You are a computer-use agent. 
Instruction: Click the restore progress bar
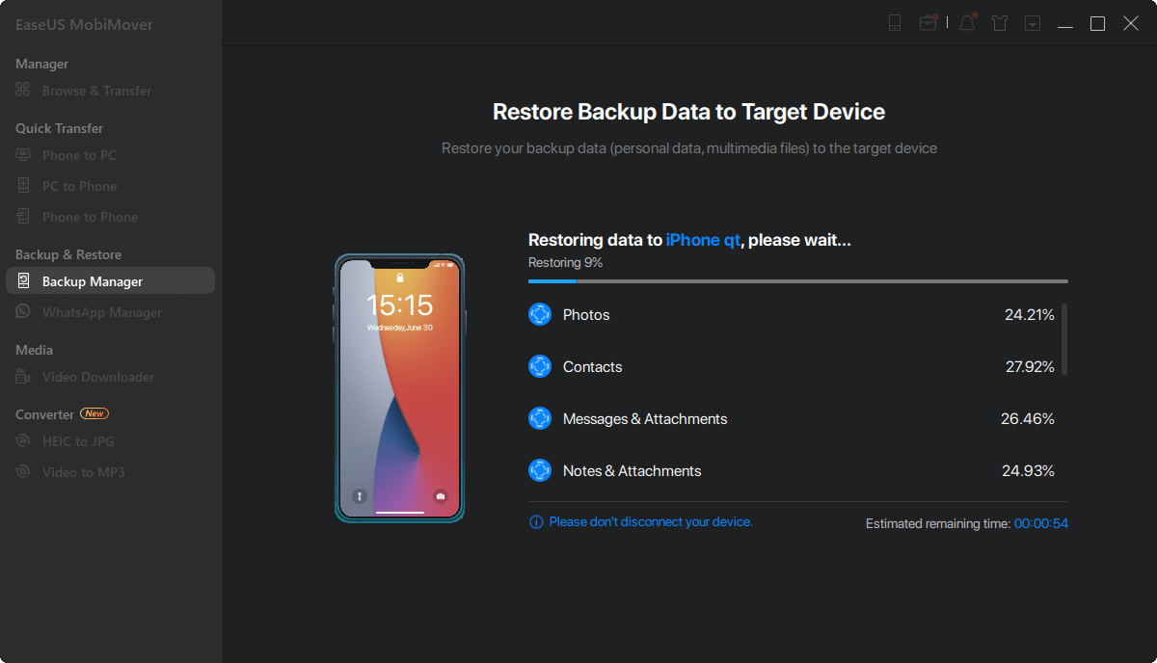pos(797,280)
